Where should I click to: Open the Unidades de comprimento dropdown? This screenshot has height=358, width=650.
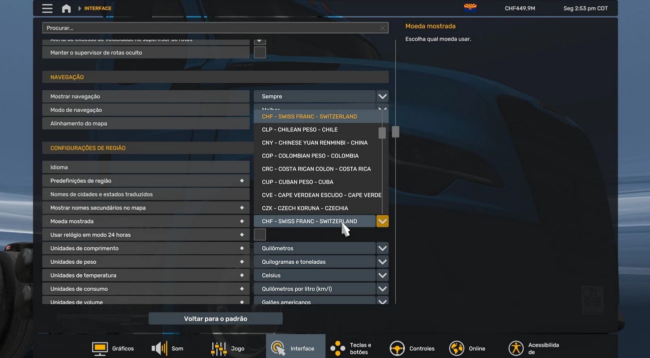pyautogui.click(x=382, y=248)
